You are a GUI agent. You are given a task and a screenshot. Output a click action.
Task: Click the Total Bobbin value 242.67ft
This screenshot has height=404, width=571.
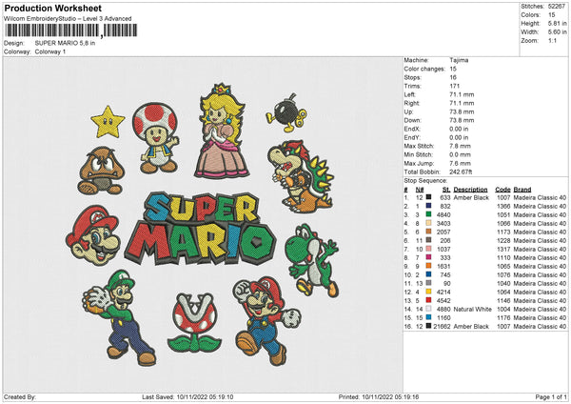click(461, 172)
